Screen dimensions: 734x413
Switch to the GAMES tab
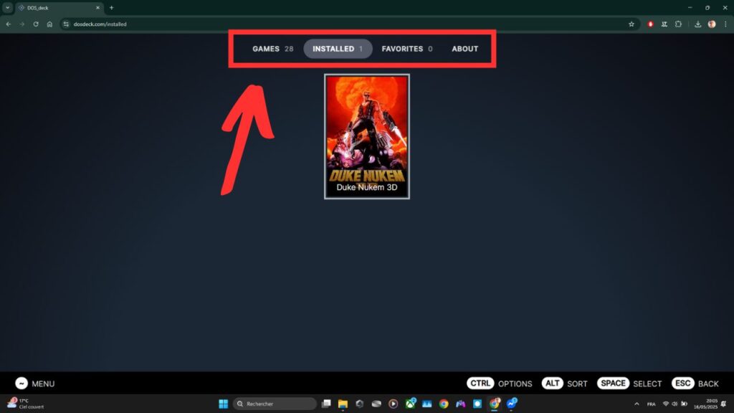pyautogui.click(x=272, y=49)
